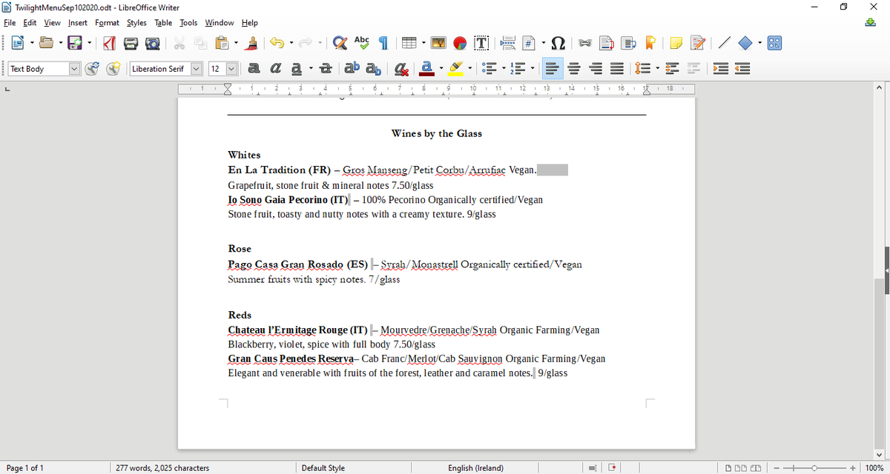The image size is (890, 474).
Task: Open the Format menu
Action: coord(107,23)
